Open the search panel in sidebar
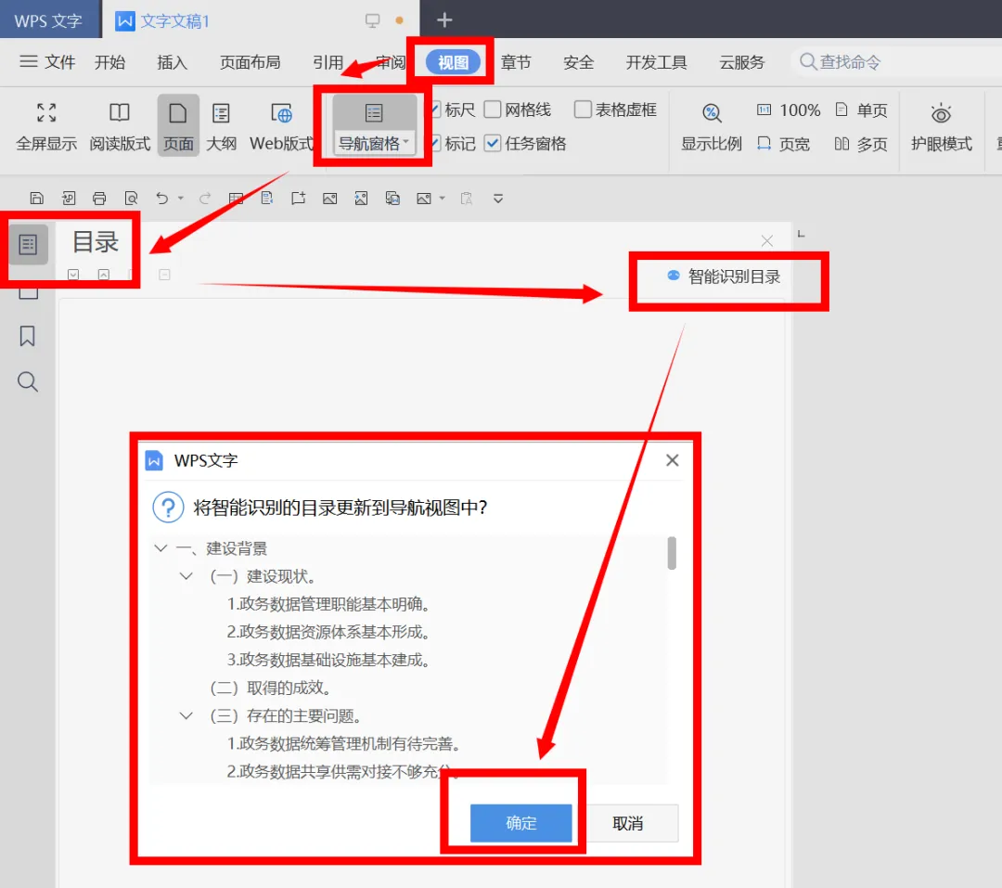This screenshot has height=888, width=1002. click(28, 381)
